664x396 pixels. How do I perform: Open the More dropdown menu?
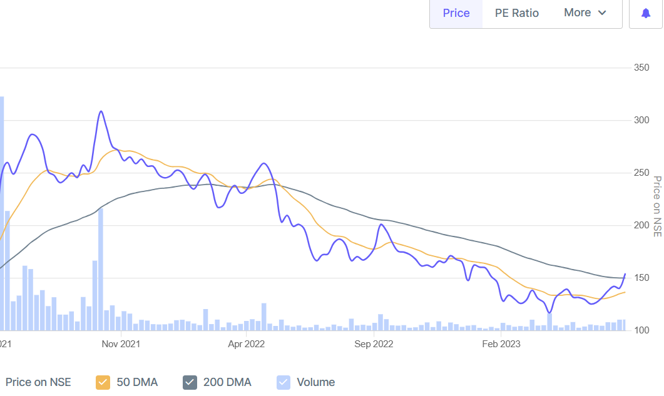585,13
